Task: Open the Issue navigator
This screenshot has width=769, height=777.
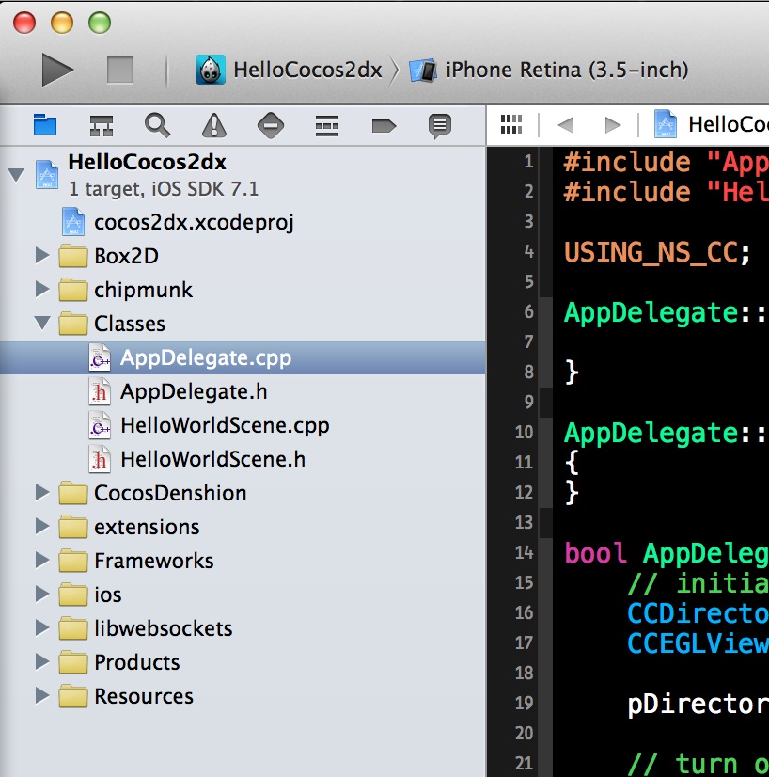Action: pos(214,125)
